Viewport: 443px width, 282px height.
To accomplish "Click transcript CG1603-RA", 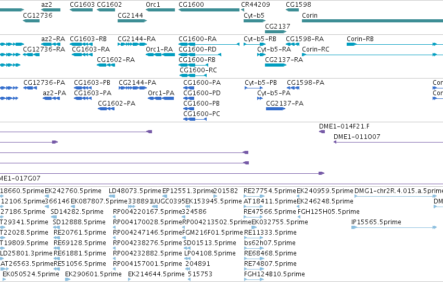I will tap(82, 55).
